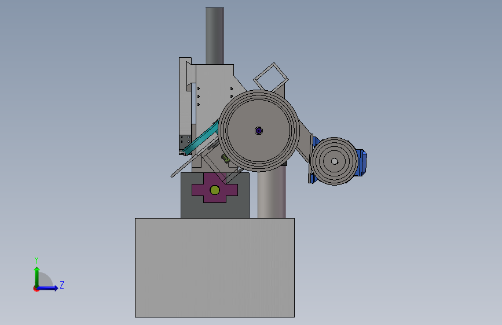Click the red origin point of the axis triad
This screenshot has width=502, height=325.
pos(36,289)
